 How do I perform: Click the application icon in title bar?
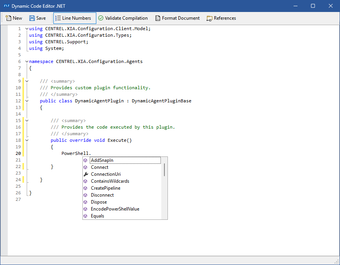tap(6, 6)
